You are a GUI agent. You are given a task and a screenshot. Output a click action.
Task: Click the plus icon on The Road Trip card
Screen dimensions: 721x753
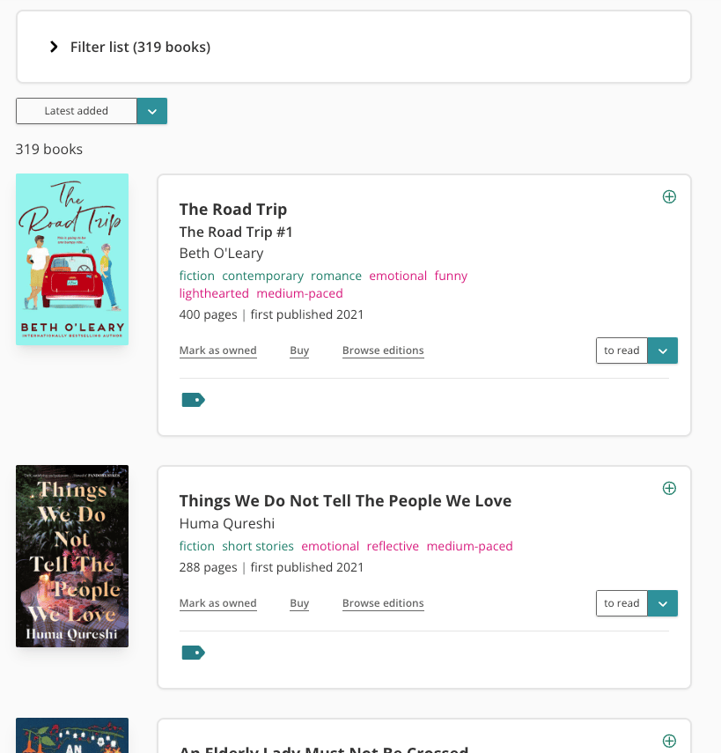(x=669, y=196)
